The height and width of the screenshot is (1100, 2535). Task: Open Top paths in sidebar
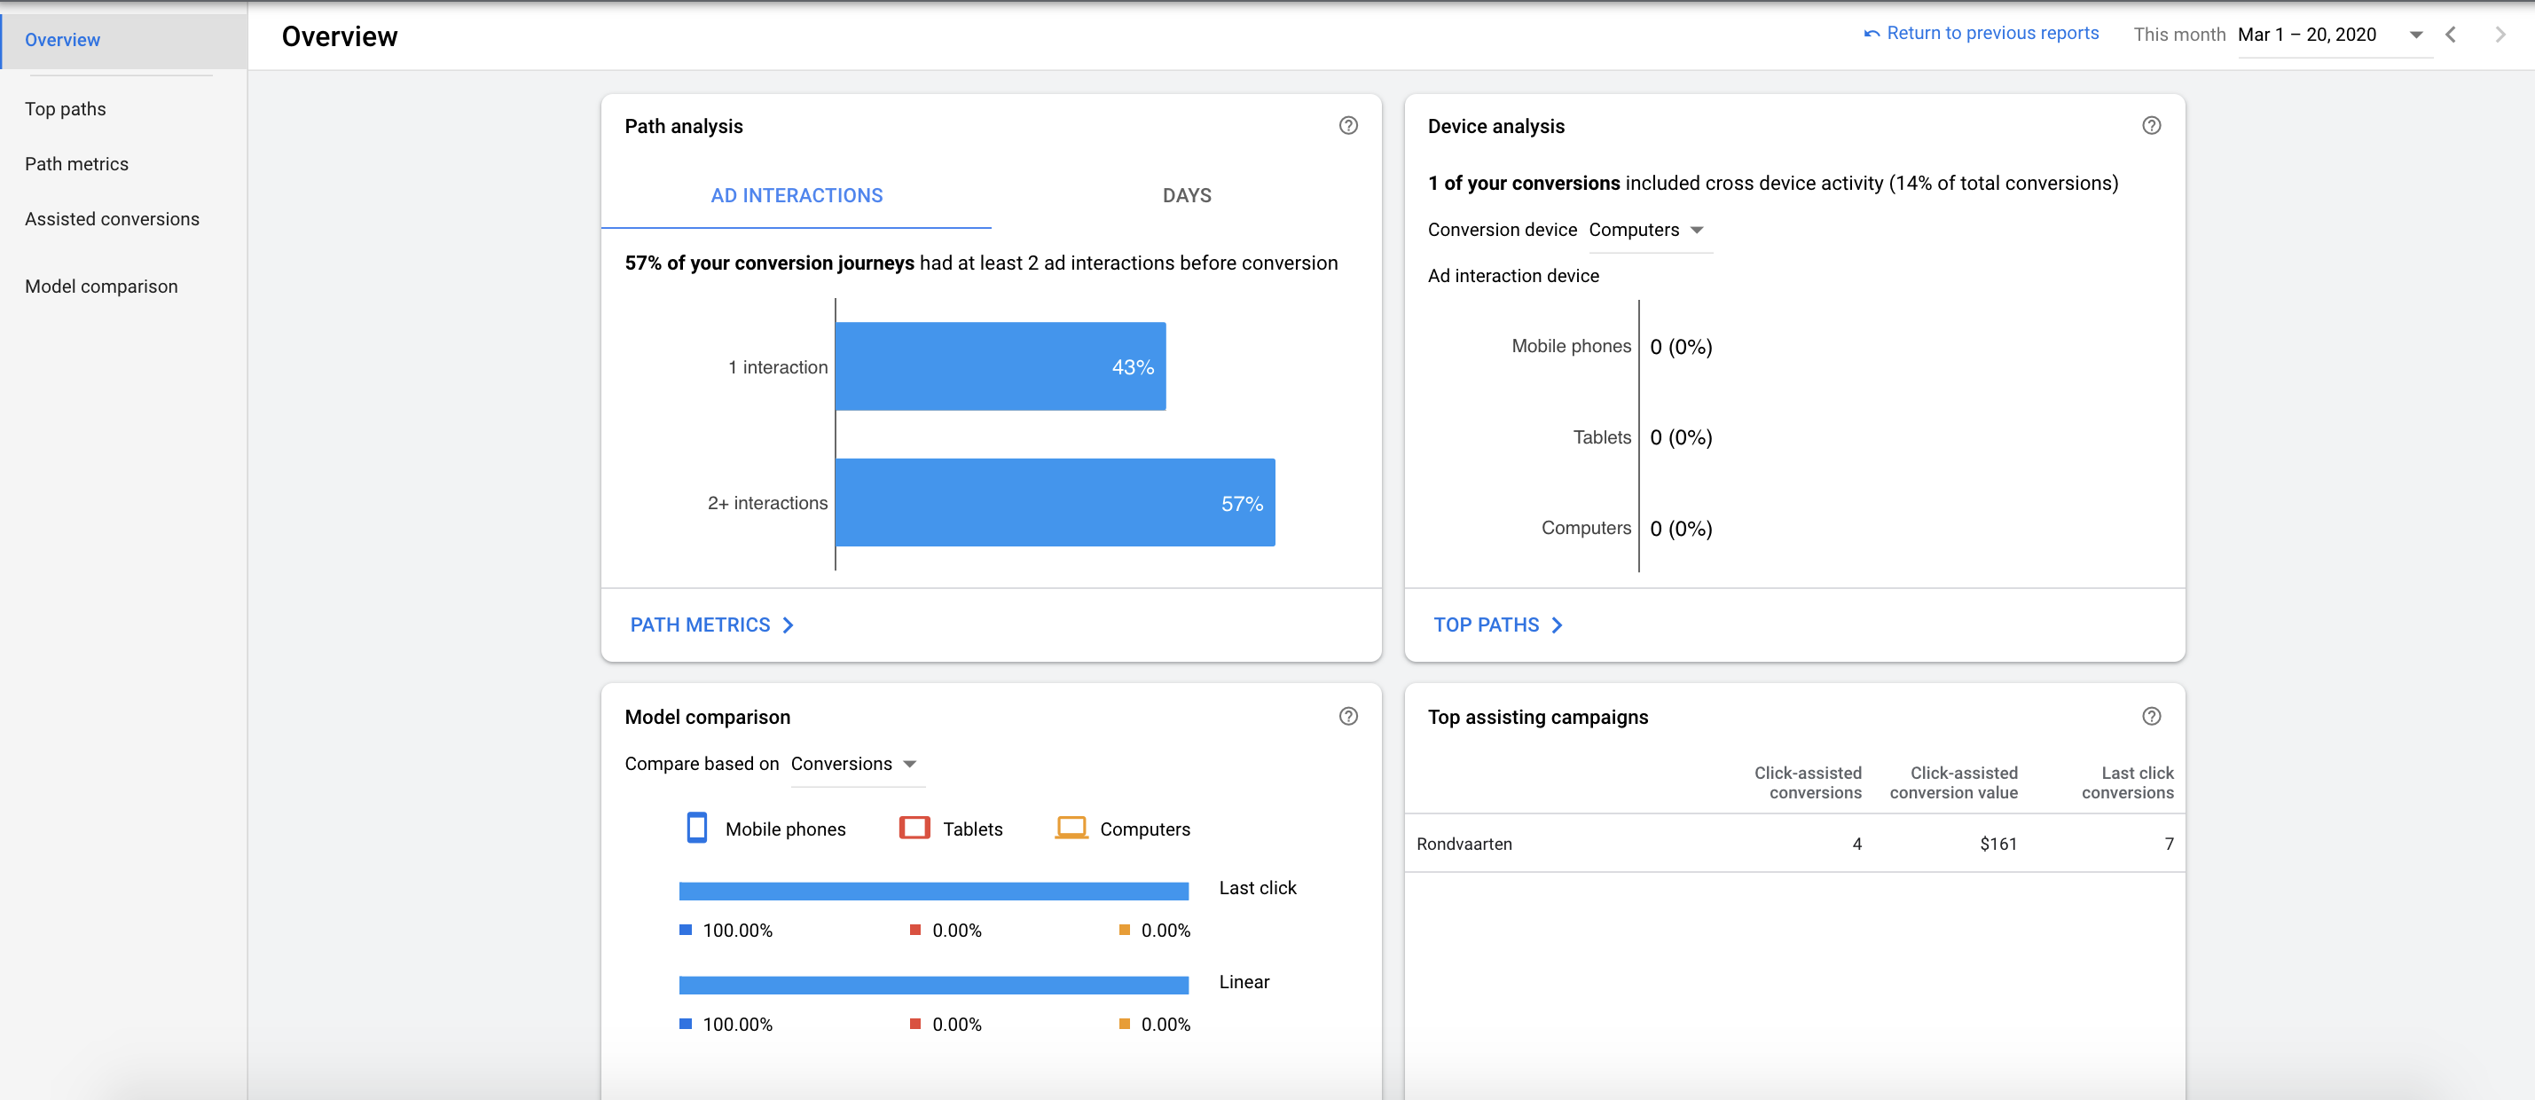[65, 108]
